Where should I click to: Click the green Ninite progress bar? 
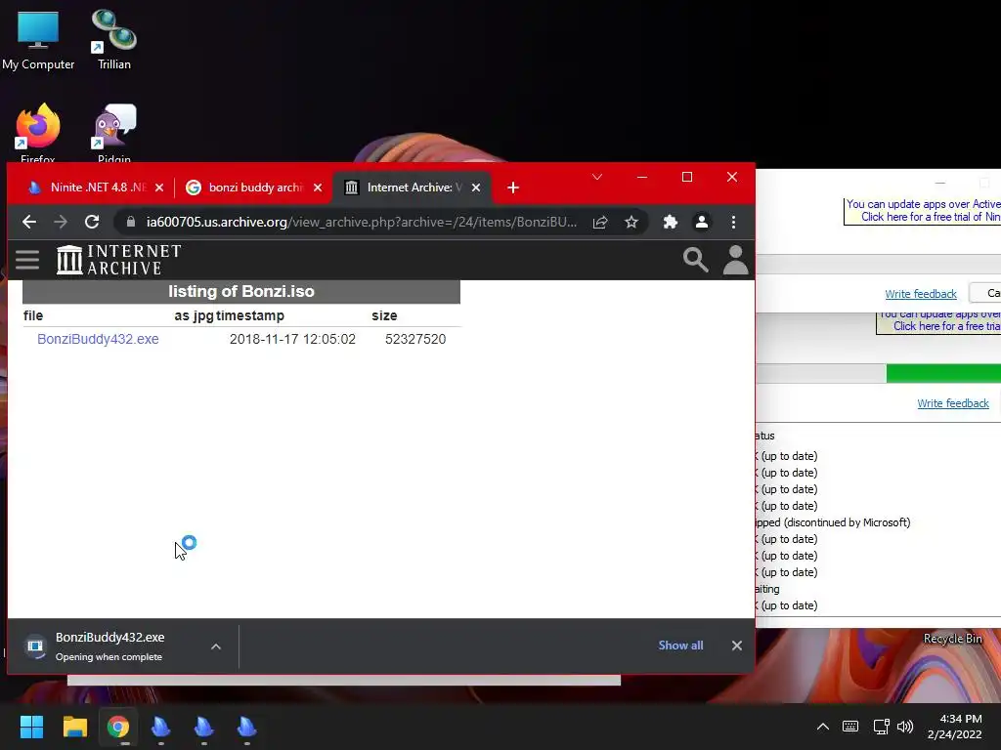pos(943,373)
